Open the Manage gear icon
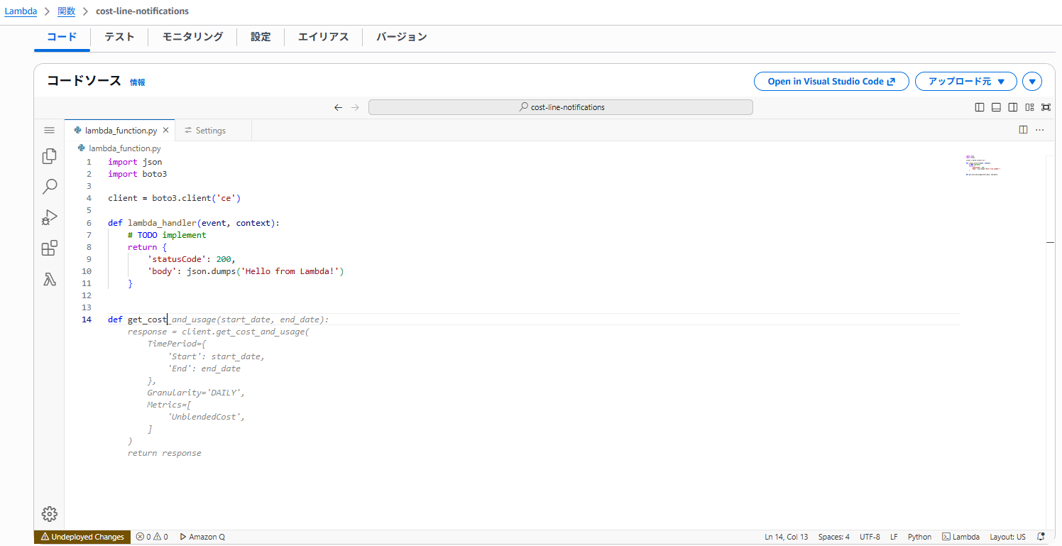Image resolution: width=1062 pixels, height=546 pixels. coord(49,514)
